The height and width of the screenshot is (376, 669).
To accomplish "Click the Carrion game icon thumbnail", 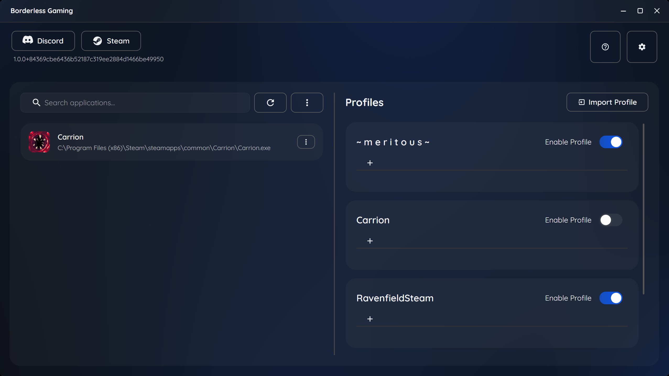I will [39, 142].
